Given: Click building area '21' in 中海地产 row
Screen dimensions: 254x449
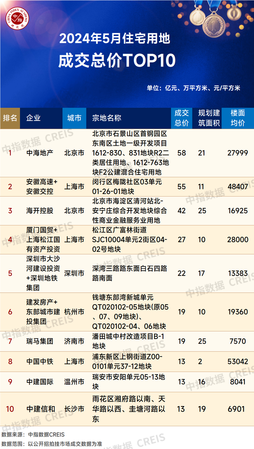Looking at the screenshot, I should (202, 153).
